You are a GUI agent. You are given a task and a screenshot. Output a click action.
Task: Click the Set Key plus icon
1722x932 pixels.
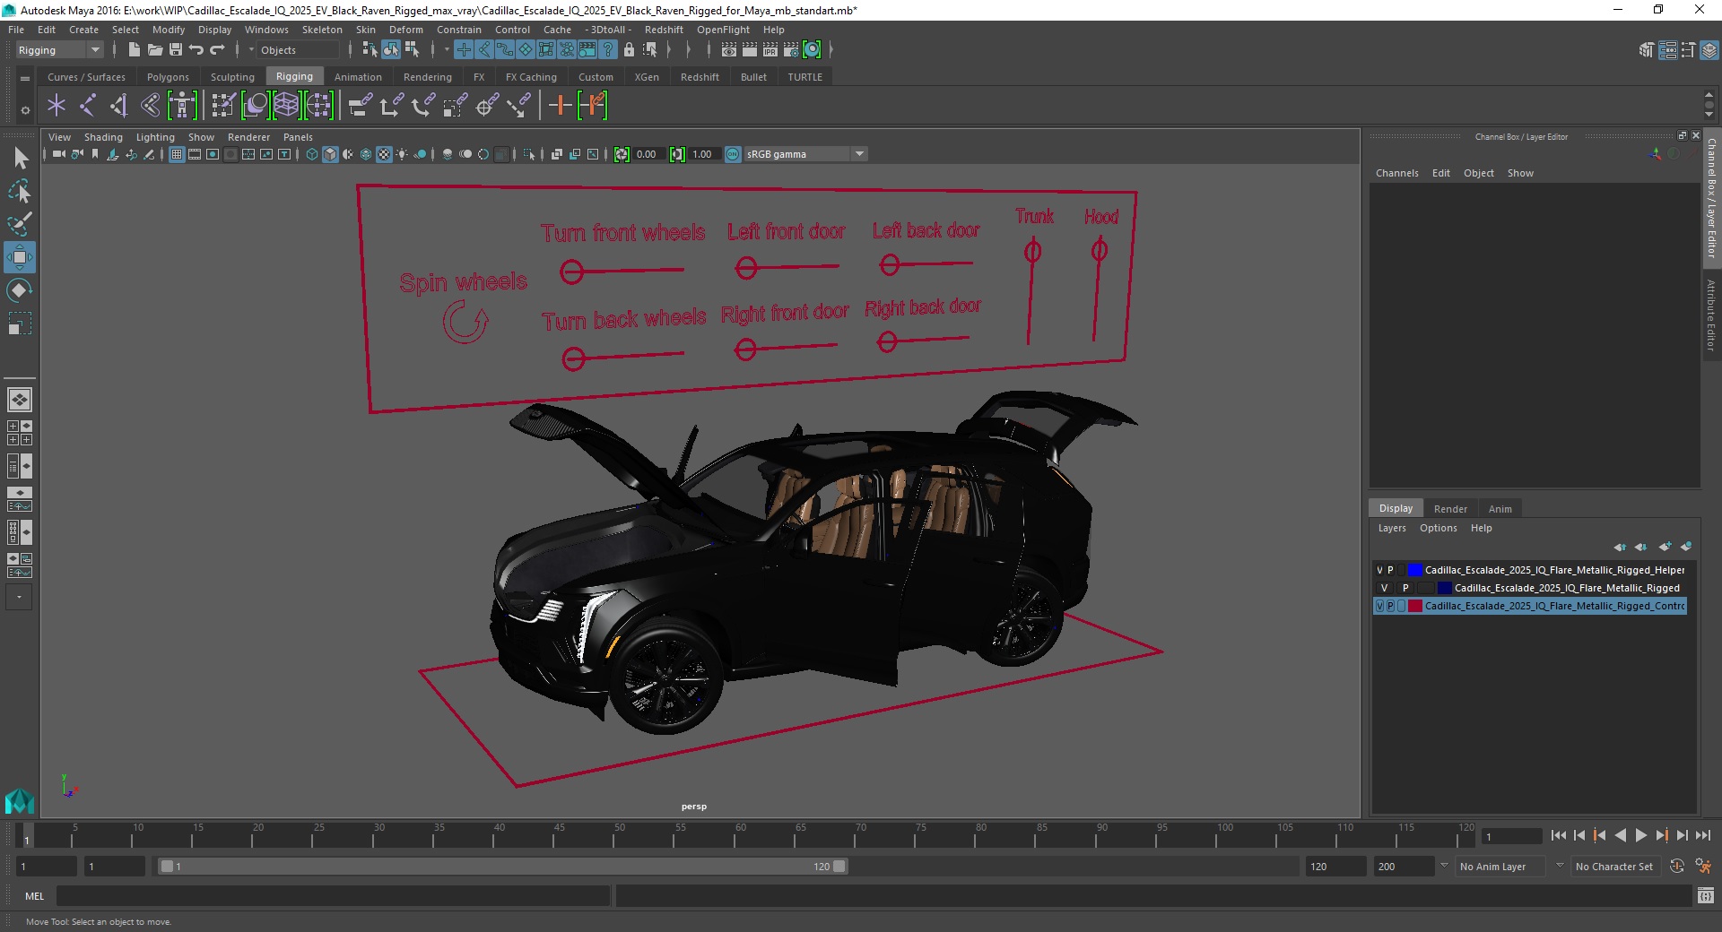560,106
